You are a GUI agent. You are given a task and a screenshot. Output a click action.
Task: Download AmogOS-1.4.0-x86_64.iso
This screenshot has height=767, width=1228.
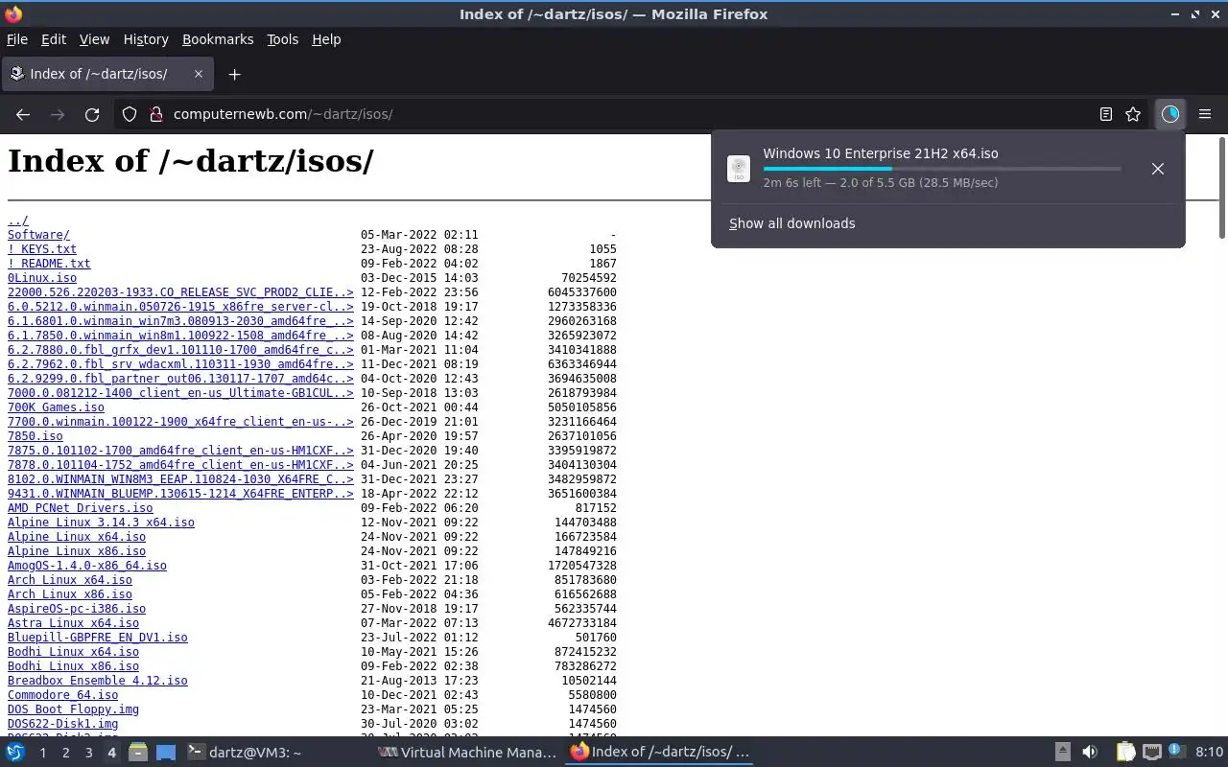[87, 566]
